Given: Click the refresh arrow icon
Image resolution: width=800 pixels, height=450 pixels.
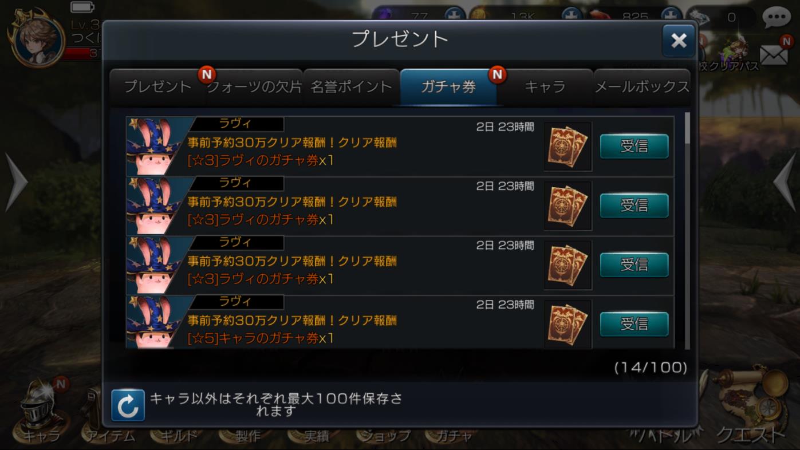Looking at the screenshot, I should (128, 405).
